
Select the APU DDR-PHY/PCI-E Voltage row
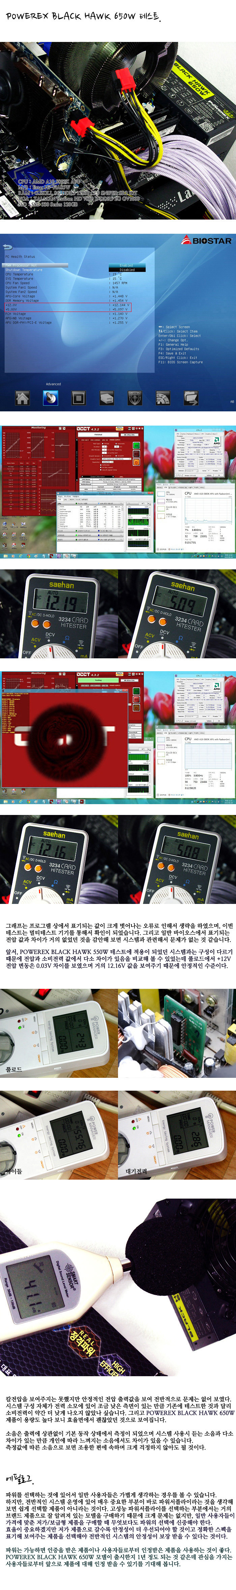coord(75,322)
